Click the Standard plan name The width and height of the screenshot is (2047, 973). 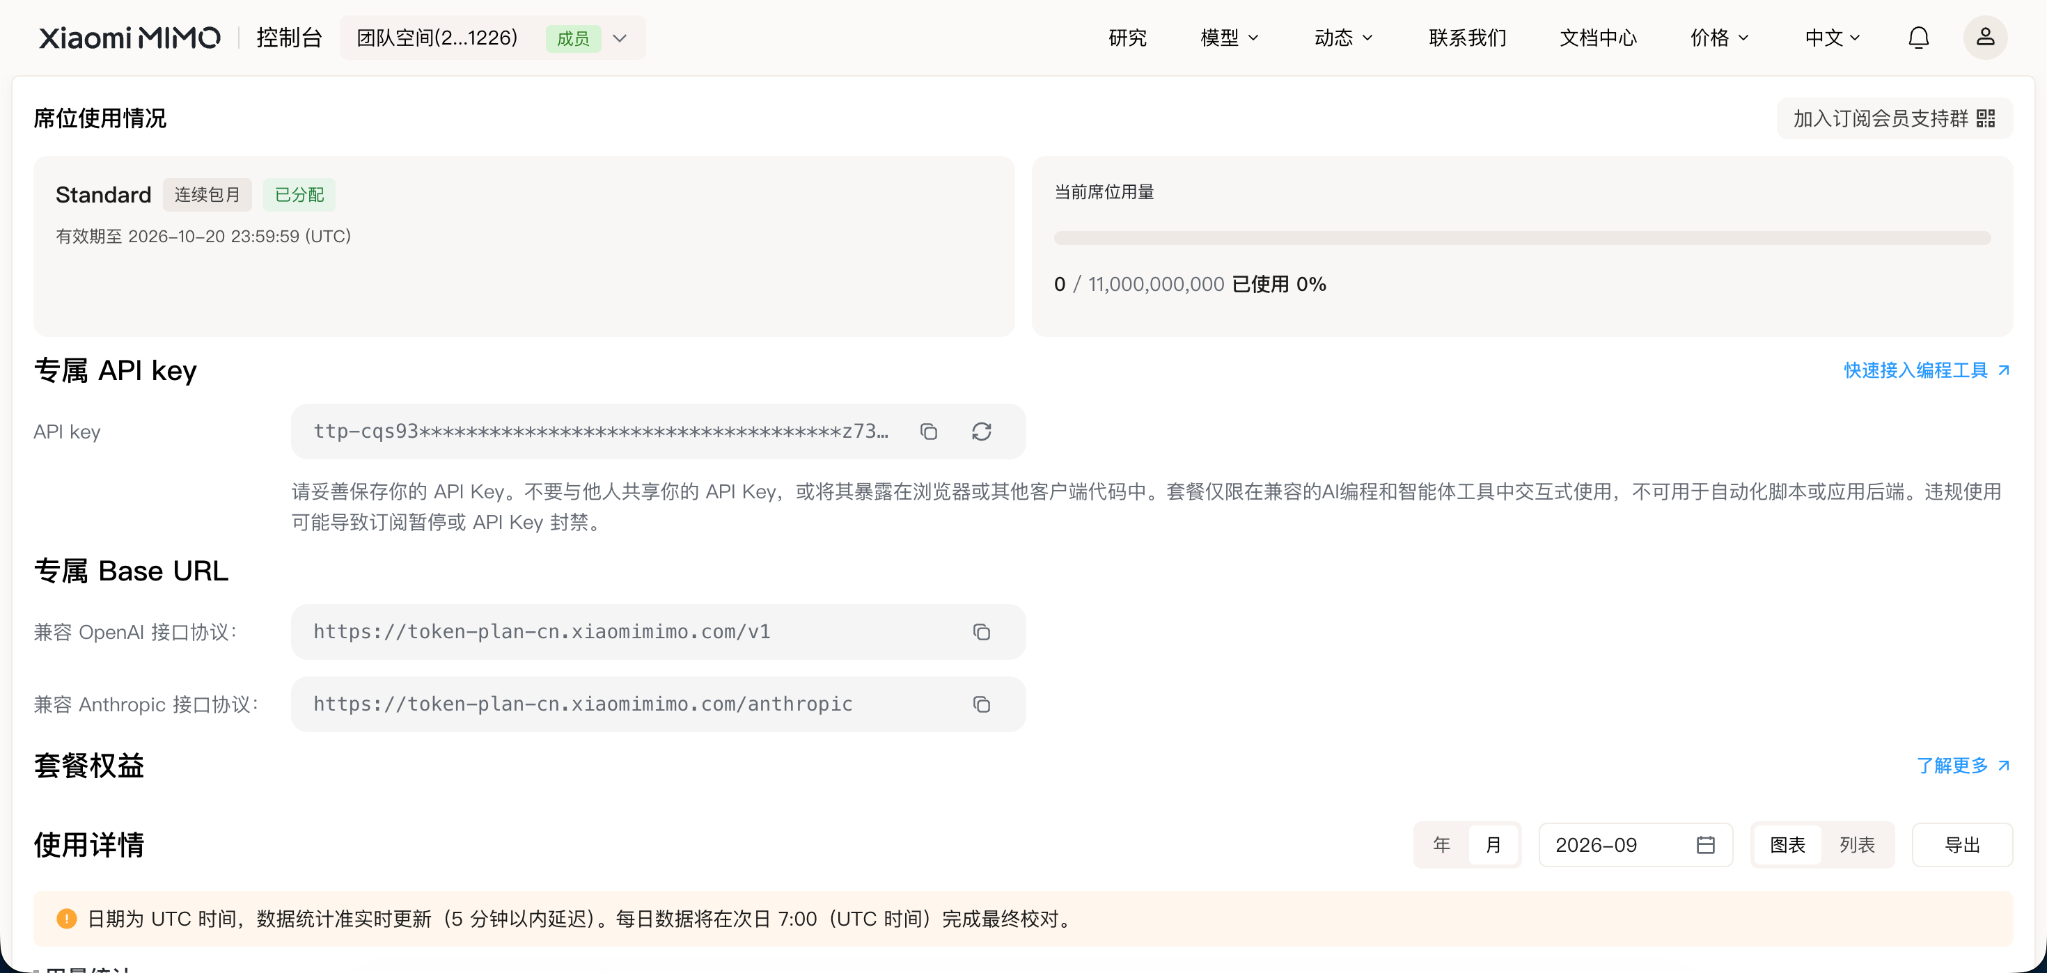point(103,195)
